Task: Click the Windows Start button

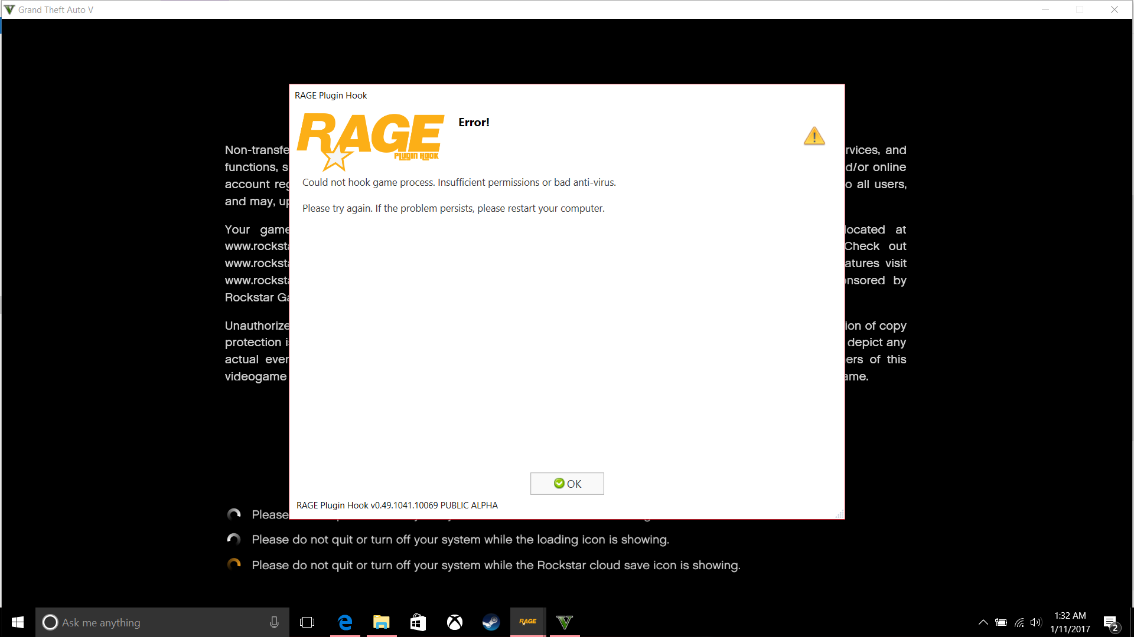Action: 18,622
